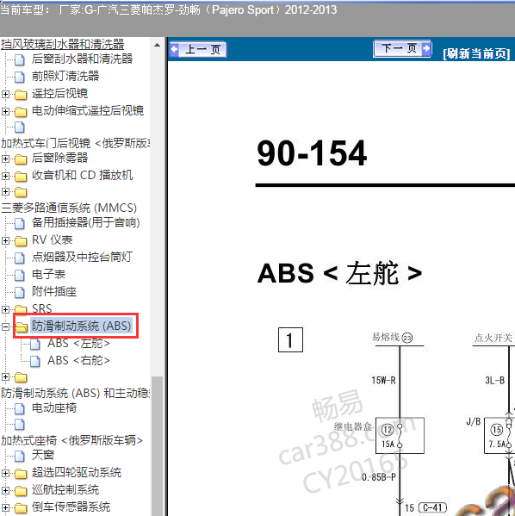Image resolution: width=515 pixels, height=516 pixels.
Task: Open 加热式座椅 <俄罗斯版车辆> page
Action: coord(71,440)
